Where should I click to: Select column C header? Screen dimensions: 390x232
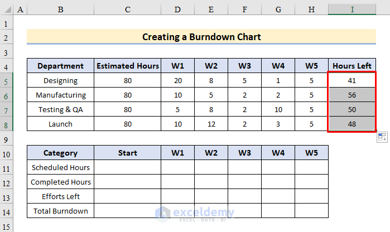(128, 10)
